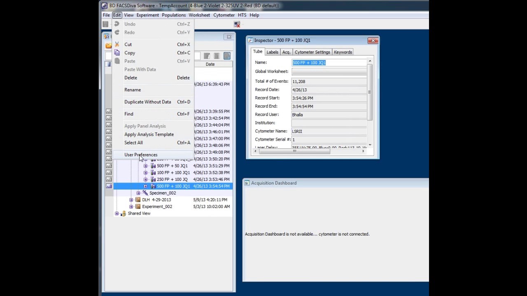Viewport: 527px width, 296px height.
Task: Click plot pointer icon beside 500 FP + 100 JQ1 row
Action: tap(109, 186)
